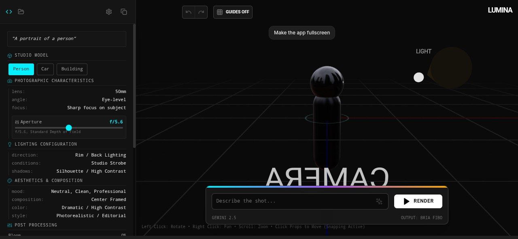Image resolution: width=518 pixels, height=239 pixels.
Task: Click the bulb icon beside LIGHTING CONFIGURATION
Action: click(x=10, y=144)
